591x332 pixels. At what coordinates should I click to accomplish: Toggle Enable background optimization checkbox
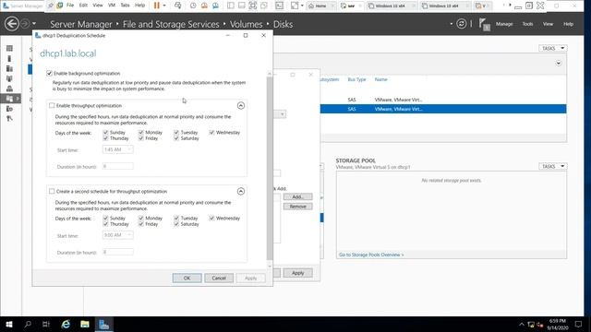[49, 73]
